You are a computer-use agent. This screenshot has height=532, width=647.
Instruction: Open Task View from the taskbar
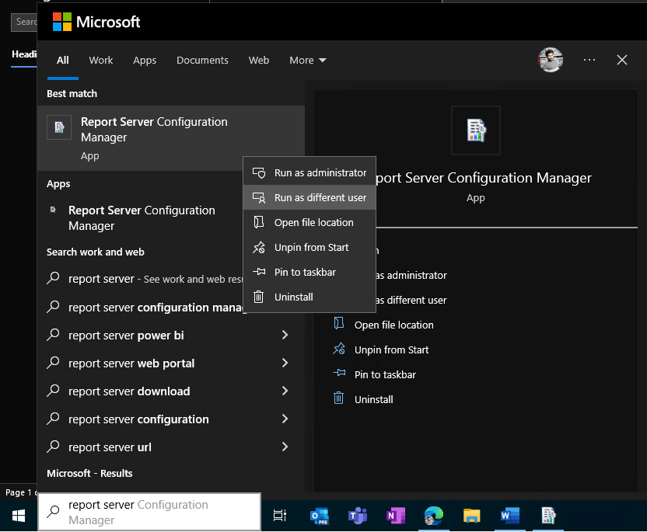[x=280, y=516]
